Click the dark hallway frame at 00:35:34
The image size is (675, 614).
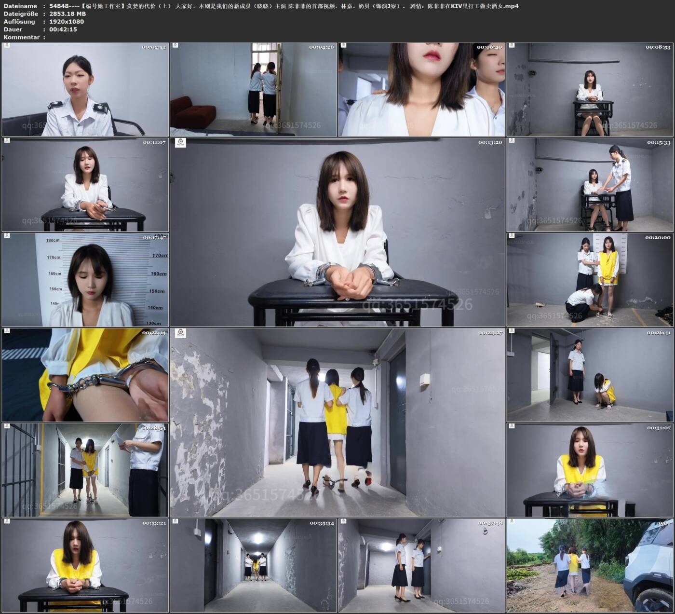point(253,565)
